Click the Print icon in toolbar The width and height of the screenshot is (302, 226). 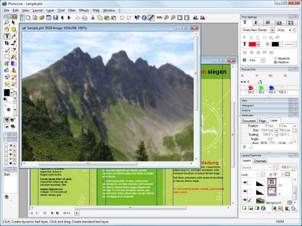point(85,18)
